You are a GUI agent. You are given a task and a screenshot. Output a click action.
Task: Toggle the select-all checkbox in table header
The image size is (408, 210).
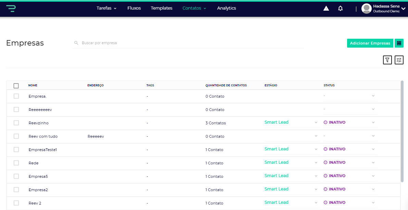coord(16,86)
